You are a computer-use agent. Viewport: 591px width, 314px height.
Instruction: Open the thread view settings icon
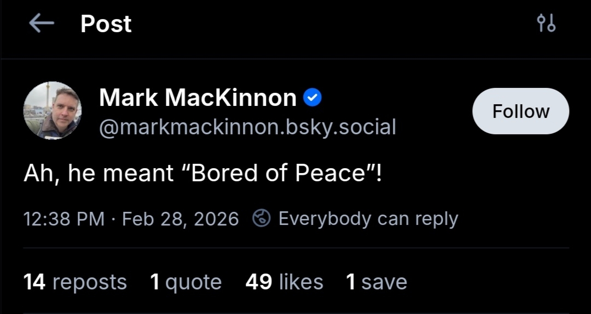tap(546, 23)
